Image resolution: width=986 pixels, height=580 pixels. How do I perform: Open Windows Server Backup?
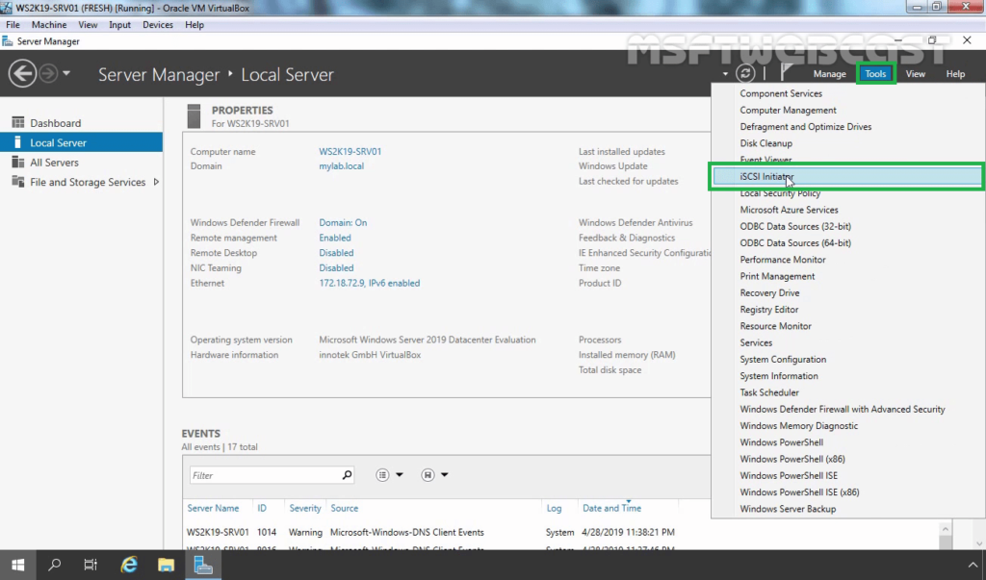tap(788, 509)
